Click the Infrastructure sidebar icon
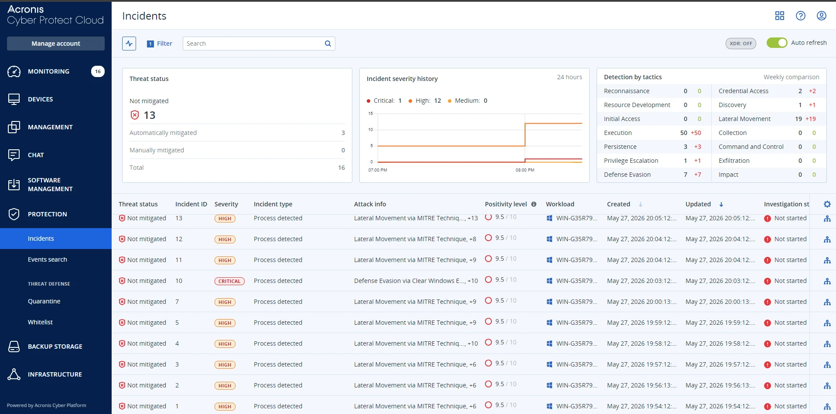Screen dimensions: 836x414 (x=14, y=374)
